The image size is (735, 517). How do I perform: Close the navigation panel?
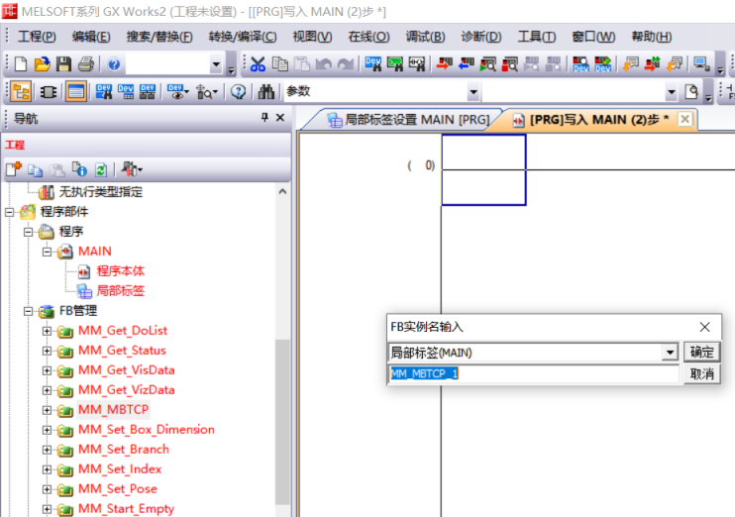(280, 117)
